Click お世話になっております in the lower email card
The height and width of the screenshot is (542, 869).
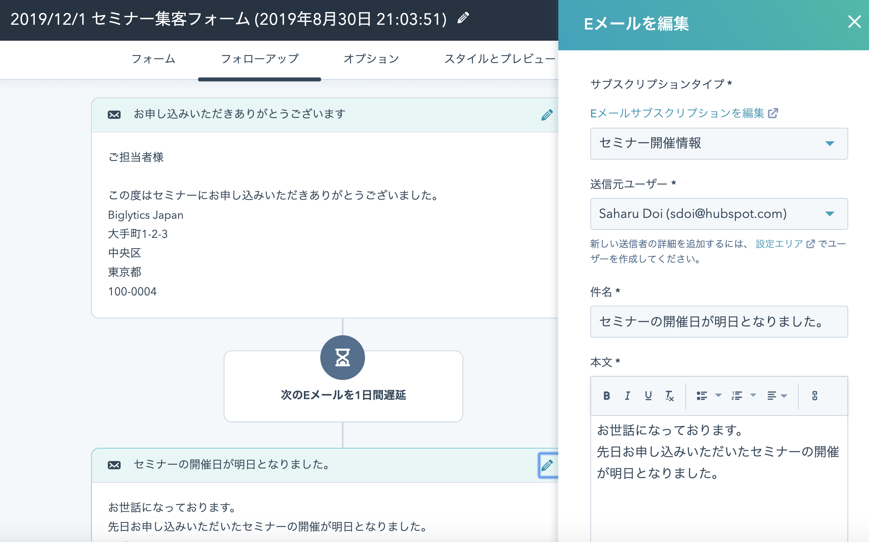pyautogui.click(x=173, y=507)
